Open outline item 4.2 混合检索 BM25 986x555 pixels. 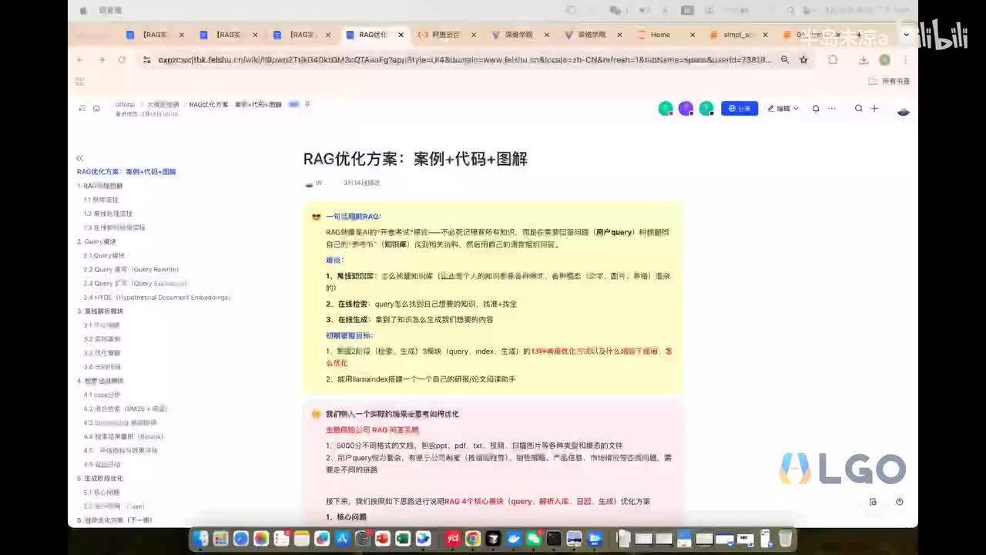(x=126, y=409)
